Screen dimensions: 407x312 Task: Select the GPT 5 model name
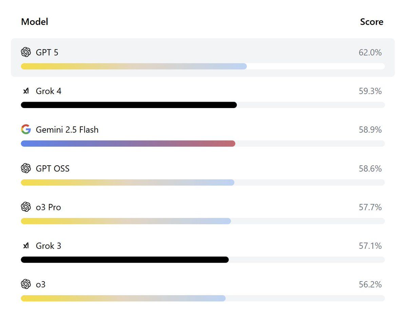tap(47, 53)
